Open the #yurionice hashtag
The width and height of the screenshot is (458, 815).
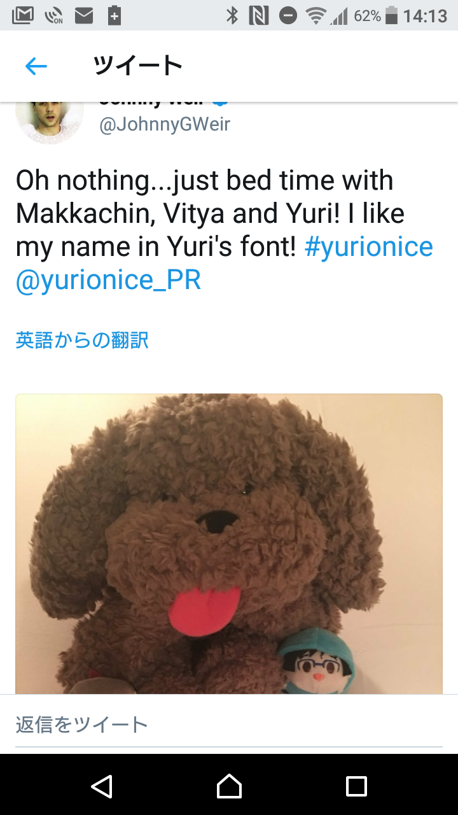click(369, 247)
